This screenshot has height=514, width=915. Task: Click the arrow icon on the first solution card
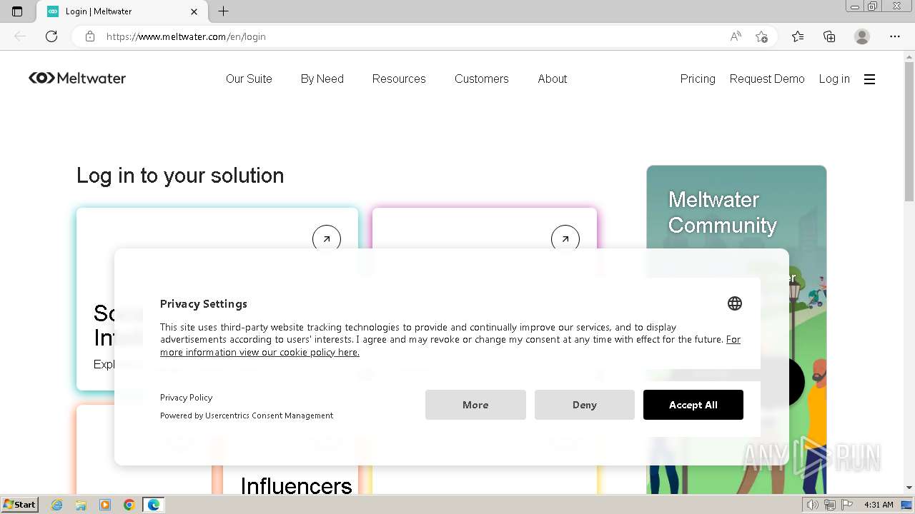(x=327, y=239)
